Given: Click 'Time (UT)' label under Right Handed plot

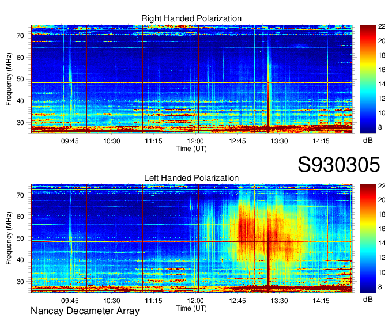Looking at the screenshot, I should (x=191, y=149).
